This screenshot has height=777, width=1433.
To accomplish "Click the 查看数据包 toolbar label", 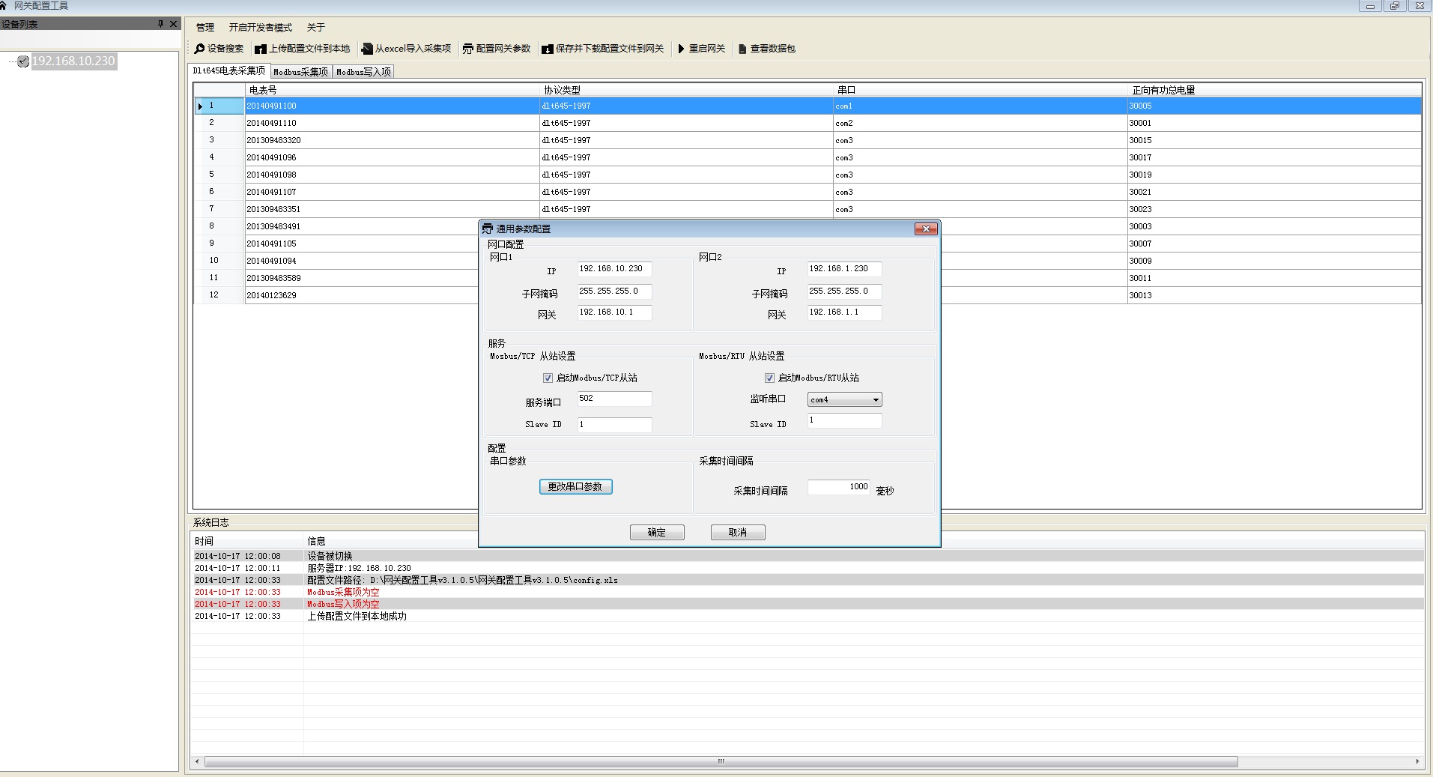I will [x=773, y=49].
